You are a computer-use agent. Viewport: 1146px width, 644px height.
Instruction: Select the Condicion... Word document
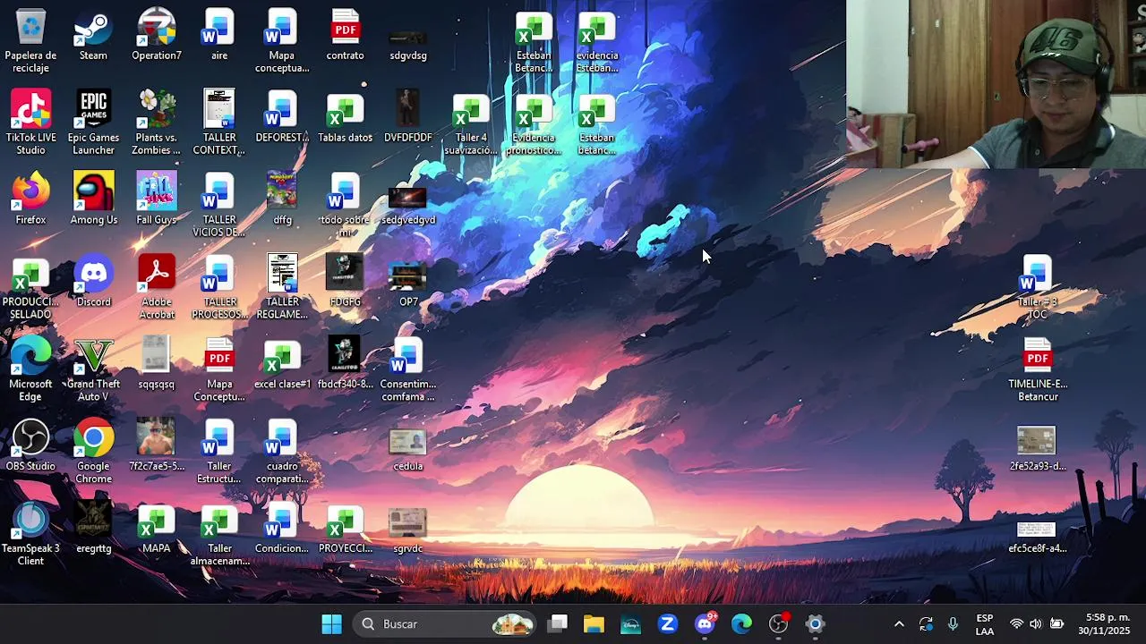click(282, 528)
